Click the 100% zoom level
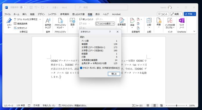 [192, 106]
